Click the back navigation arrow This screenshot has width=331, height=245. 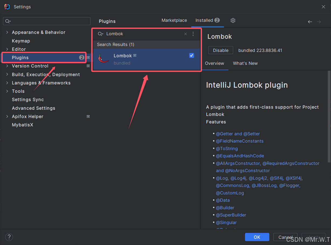(310, 22)
